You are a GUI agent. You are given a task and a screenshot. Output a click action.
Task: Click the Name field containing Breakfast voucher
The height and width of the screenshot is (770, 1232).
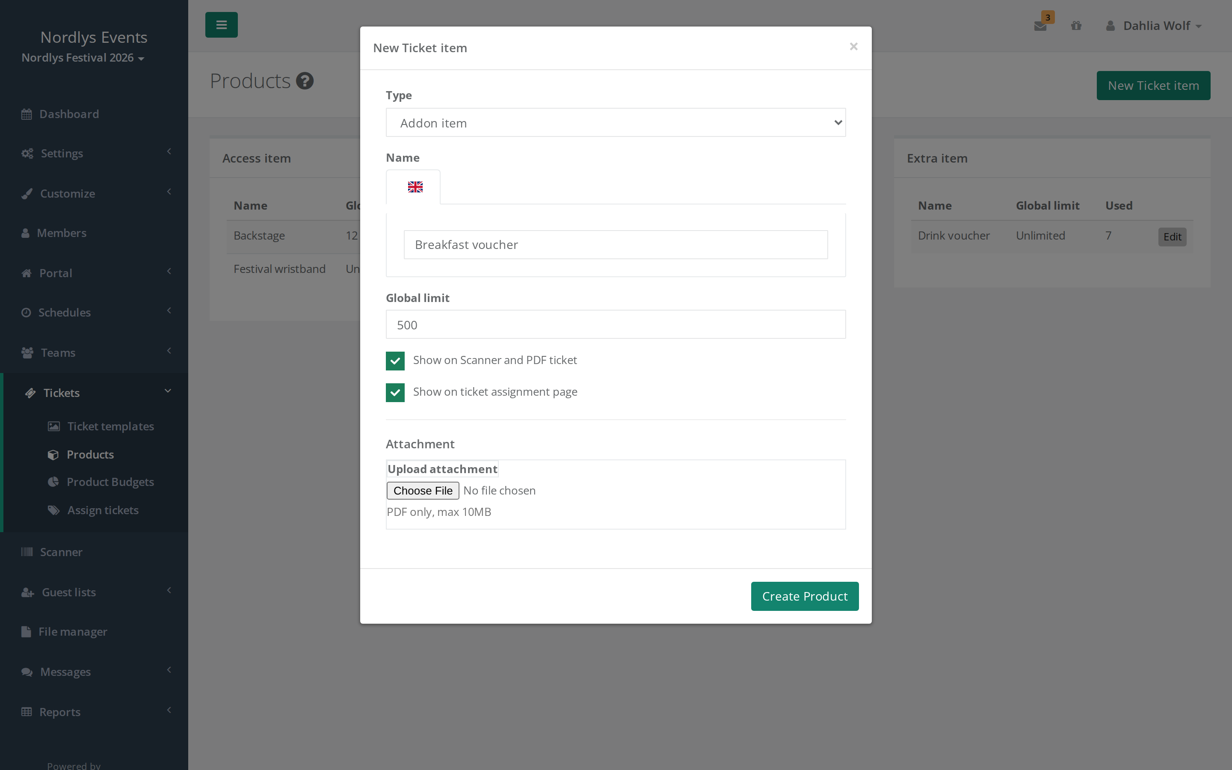[616, 244]
